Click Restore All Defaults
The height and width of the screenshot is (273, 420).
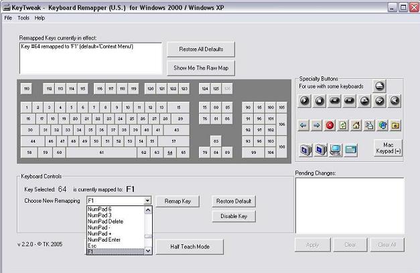tap(201, 50)
